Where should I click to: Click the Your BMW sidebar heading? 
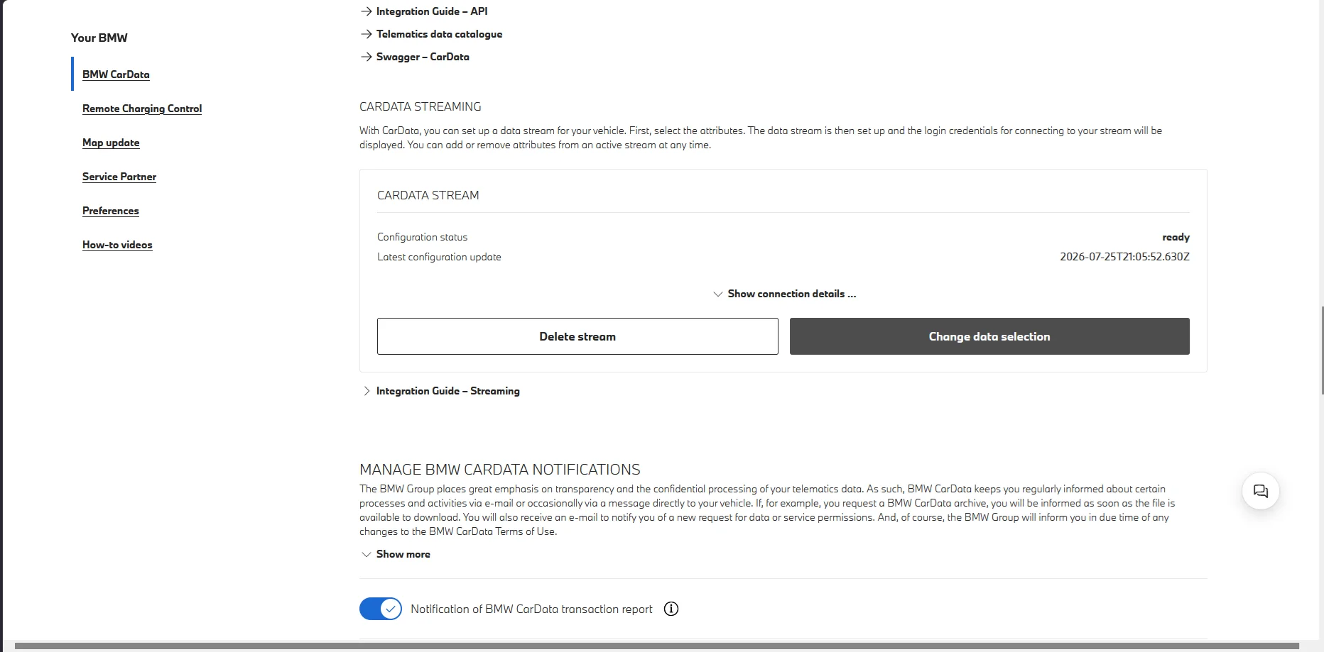click(99, 38)
